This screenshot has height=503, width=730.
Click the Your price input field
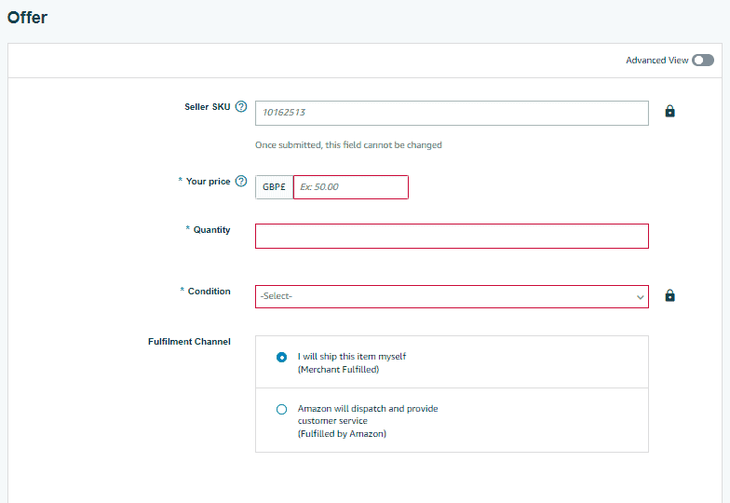[350, 187]
